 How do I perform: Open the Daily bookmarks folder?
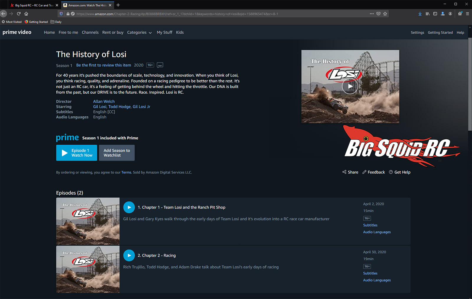click(56, 22)
